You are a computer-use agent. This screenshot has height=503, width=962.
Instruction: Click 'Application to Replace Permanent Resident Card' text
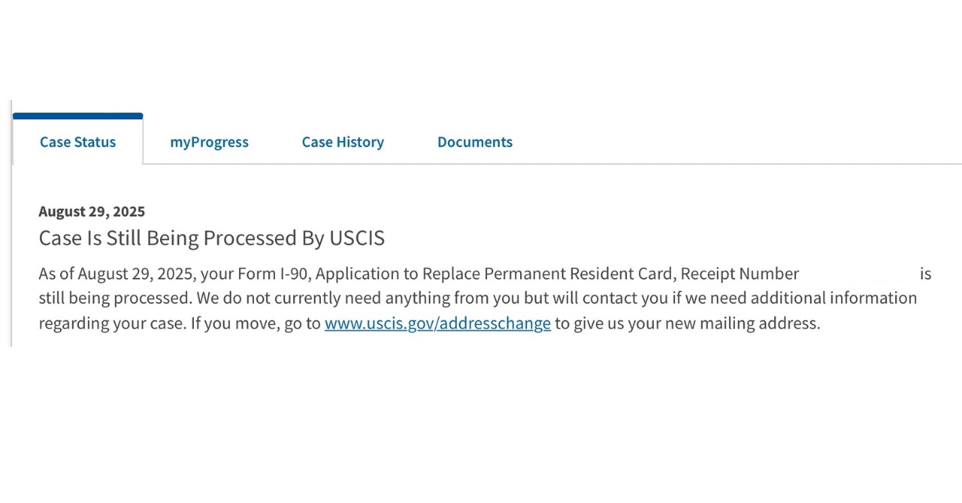[493, 274]
